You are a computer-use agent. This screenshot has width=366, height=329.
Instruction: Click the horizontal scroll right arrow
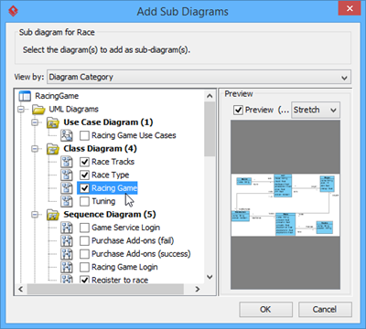[198, 289]
